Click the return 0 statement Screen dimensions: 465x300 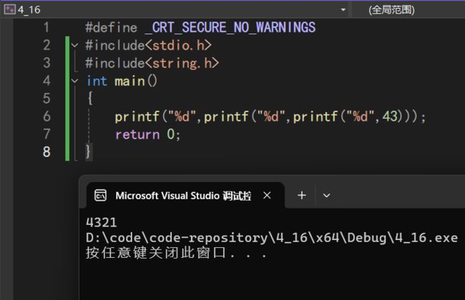click(147, 134)
